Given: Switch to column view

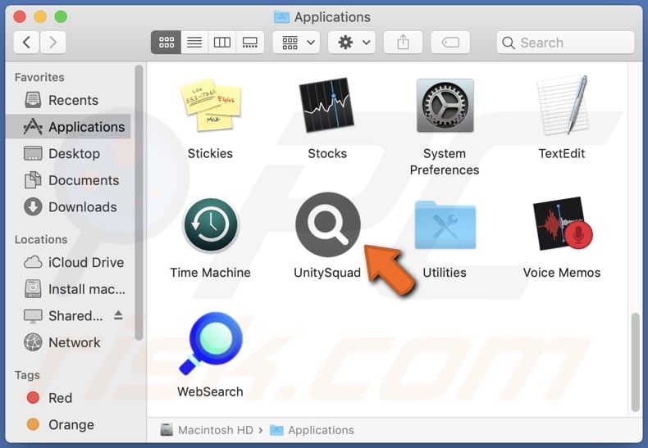Looking at the screenshot, I should pos(222,42).
